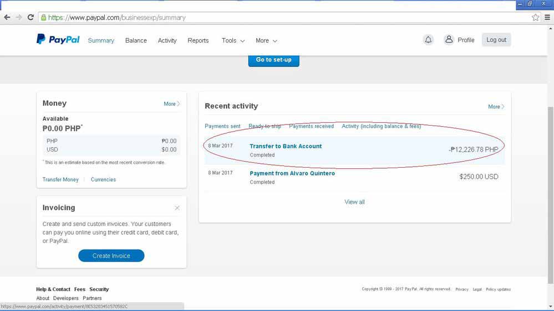The width and height of the screenshot is (554, 311).
Task: Open notifications with the bell icon
Action: (428, 40)
